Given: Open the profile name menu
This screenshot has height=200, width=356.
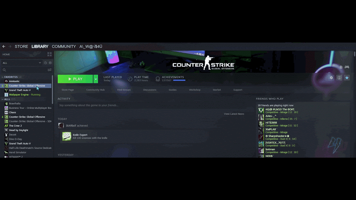Looking at the screenshot, I should point(91,46).
